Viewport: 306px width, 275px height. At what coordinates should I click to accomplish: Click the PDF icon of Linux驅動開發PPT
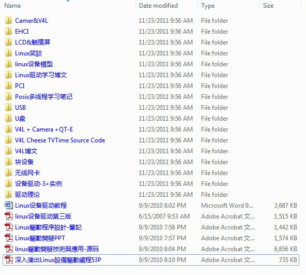9,238
